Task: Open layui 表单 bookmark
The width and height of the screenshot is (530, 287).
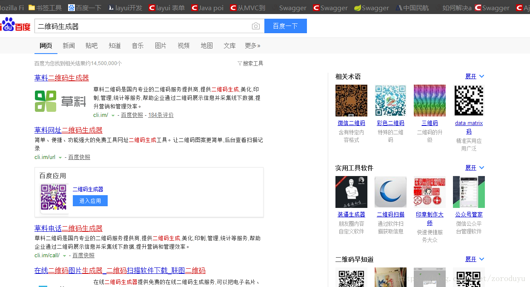Action: tap(167, 8)
